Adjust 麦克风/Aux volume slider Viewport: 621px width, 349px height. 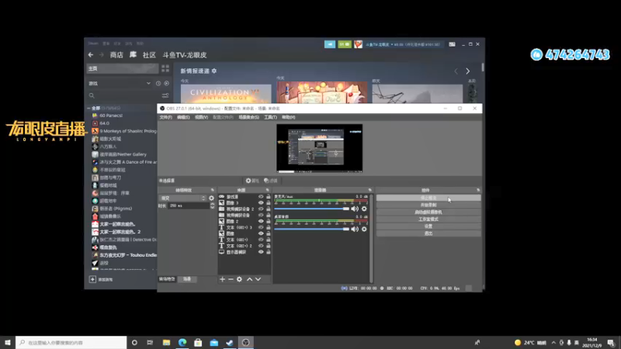pos(312,209)
